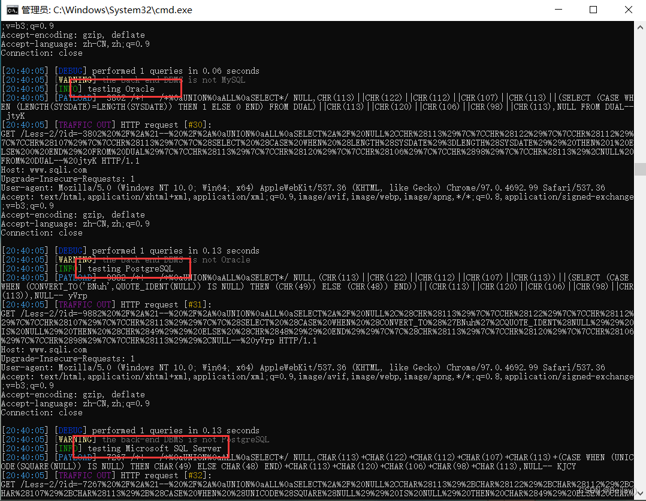Click the 'testing Microsoft SQL Server' line
The image size is (646, 501).
(x=111, y=448)
